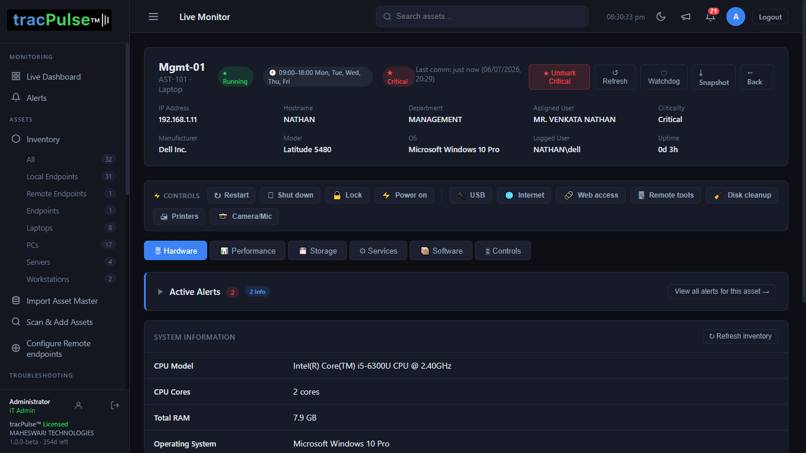
Task: Toggle the USB control
Action: [x=470, y=195]
